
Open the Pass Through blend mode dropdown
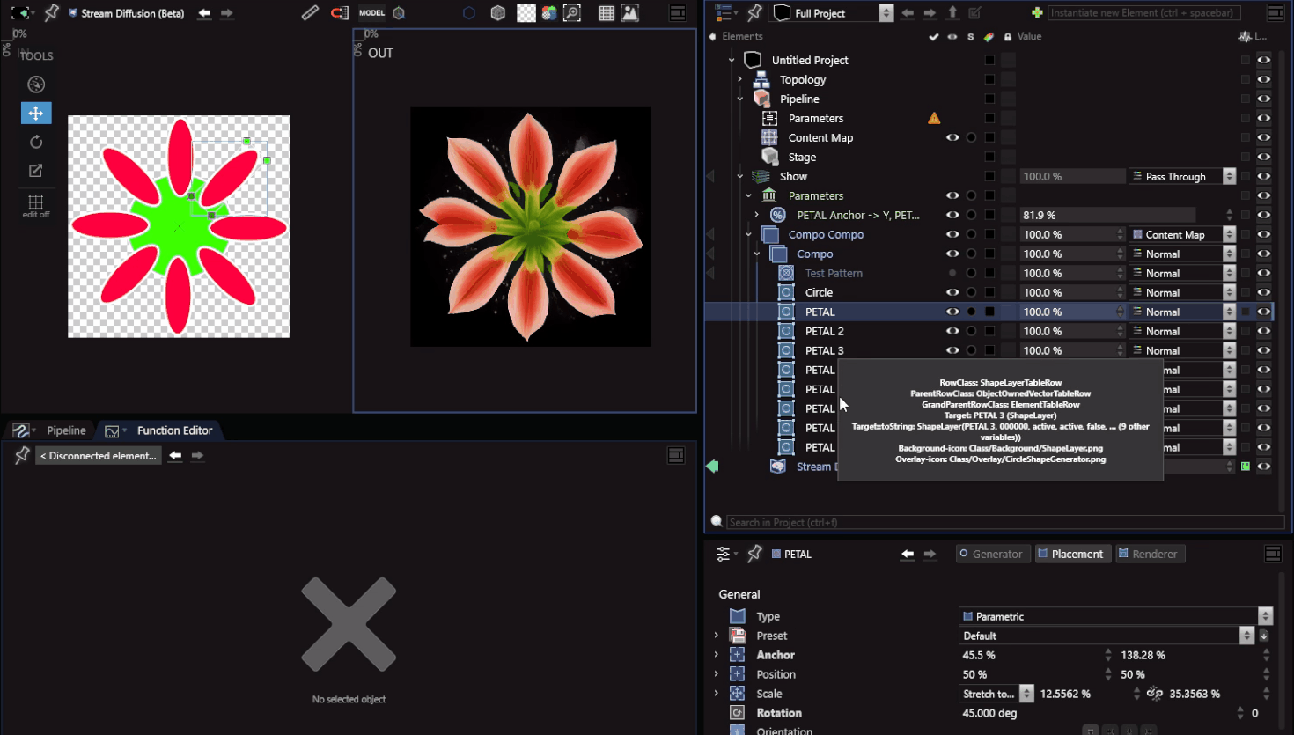pos(1182,176)
